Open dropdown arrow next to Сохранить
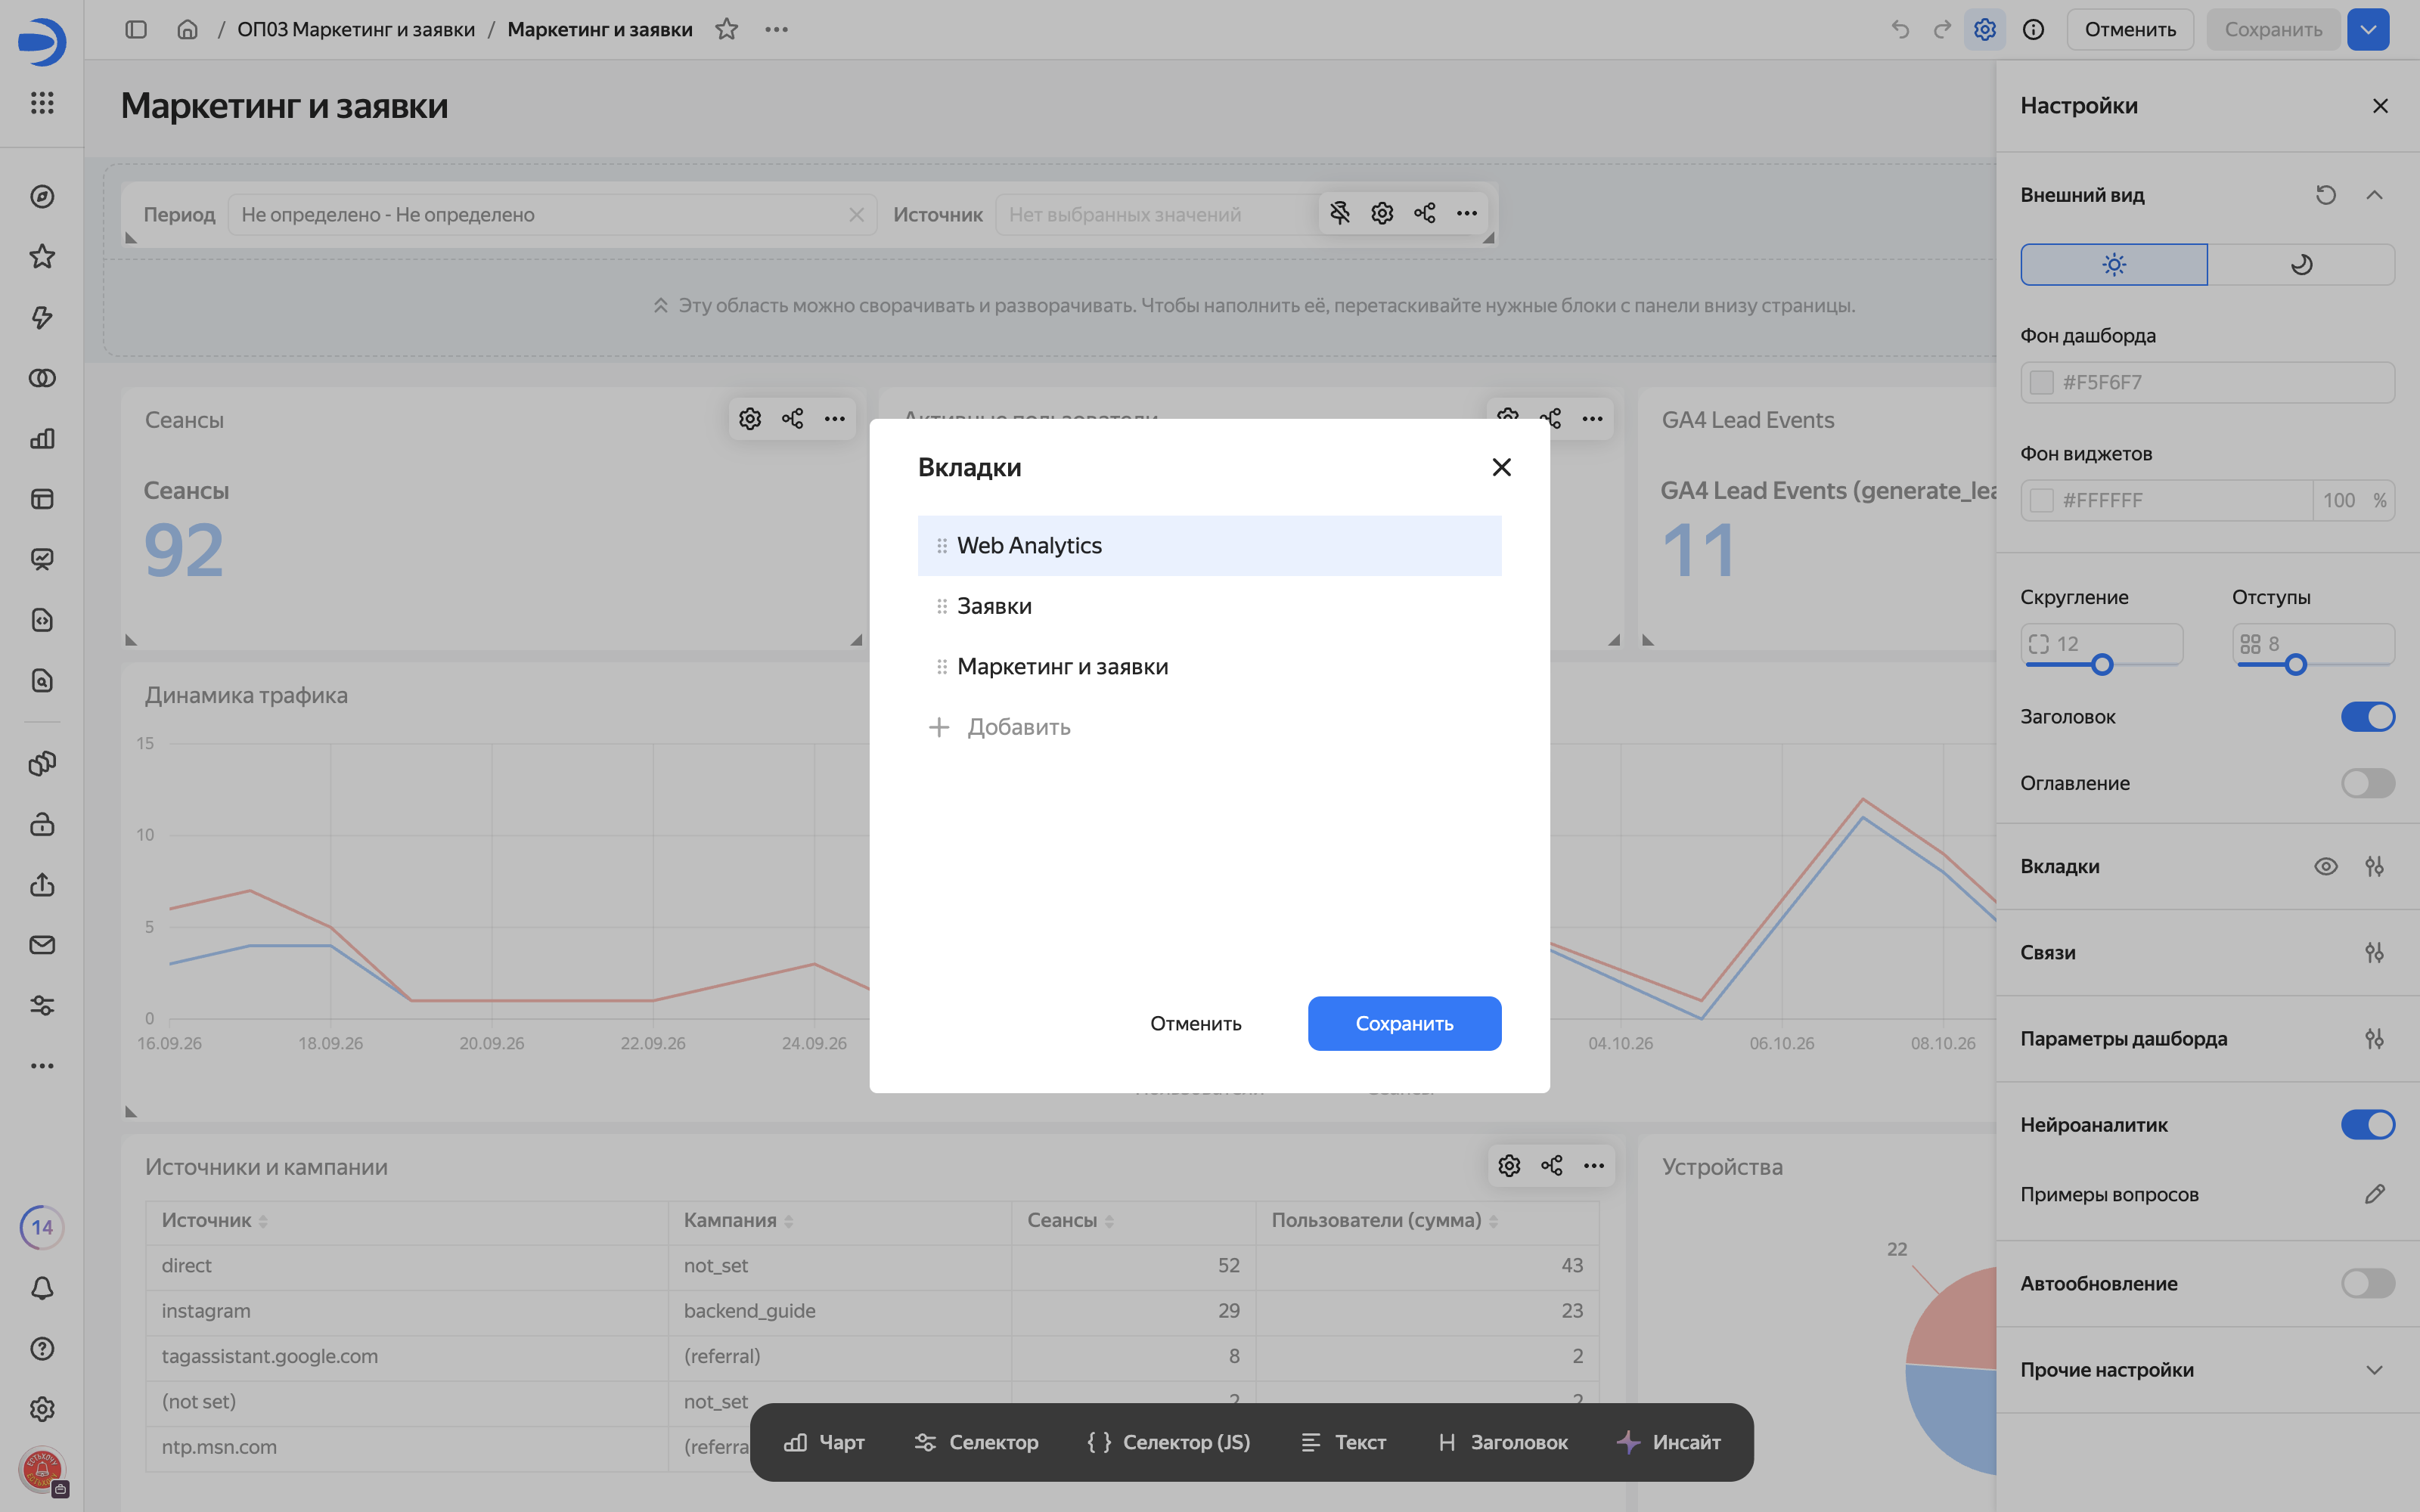 coord(2368,29)
